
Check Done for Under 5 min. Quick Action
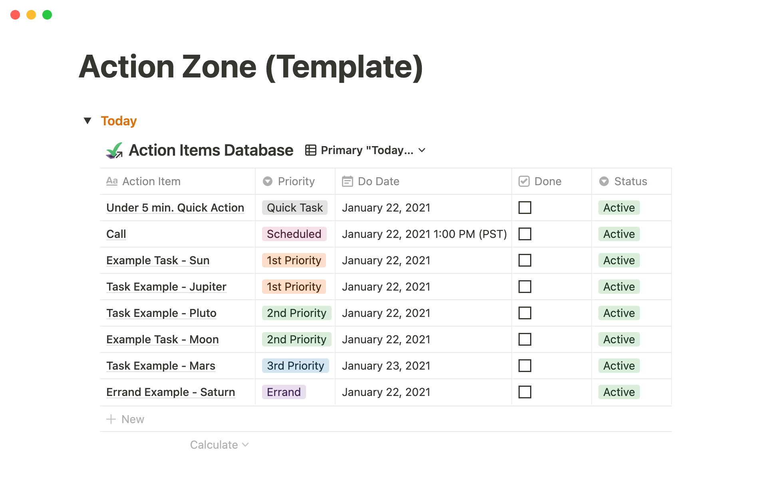(x=525, y=208)
